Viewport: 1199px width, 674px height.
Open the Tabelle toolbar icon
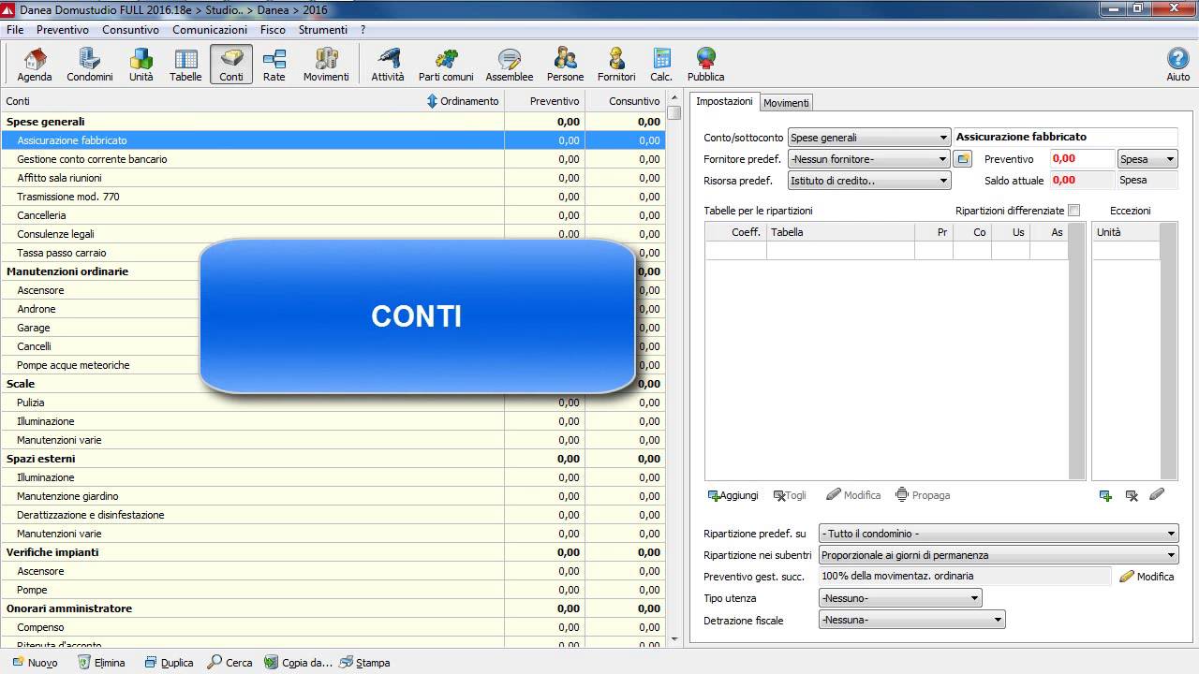point(185,65)
